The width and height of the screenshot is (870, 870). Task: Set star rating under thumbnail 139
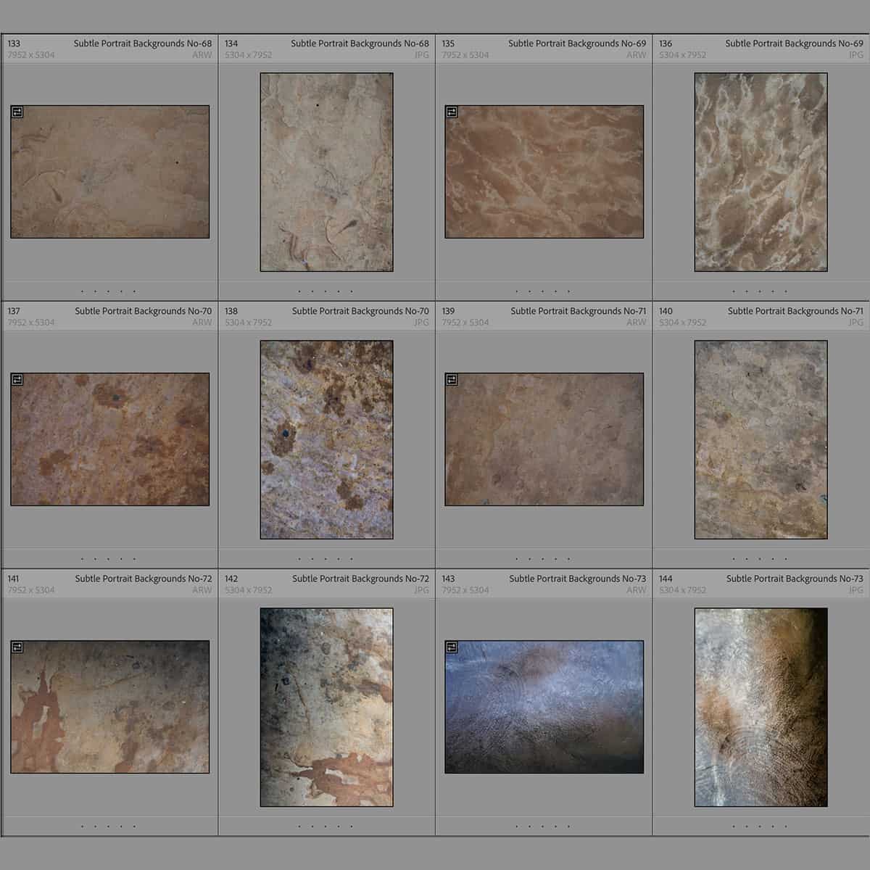tap(542, 559)
